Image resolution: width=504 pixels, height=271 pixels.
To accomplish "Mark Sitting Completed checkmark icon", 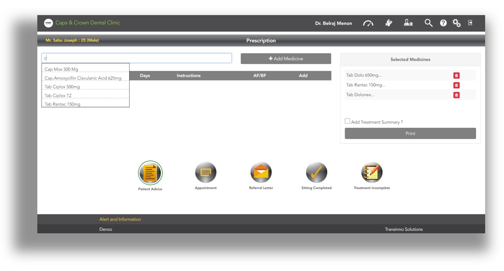I will (316, 173).
